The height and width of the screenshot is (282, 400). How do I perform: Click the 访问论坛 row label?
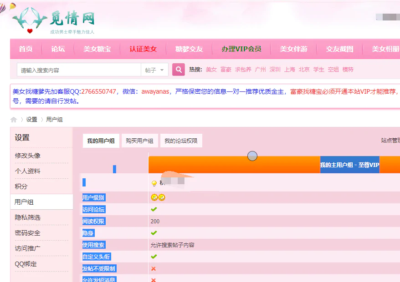(94, 209)
